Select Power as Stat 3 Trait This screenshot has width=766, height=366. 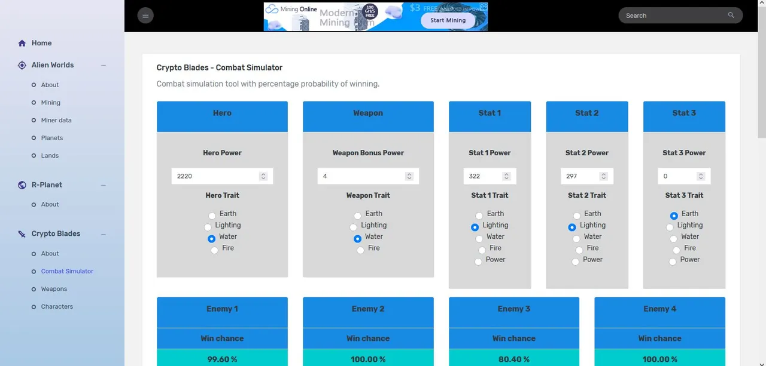pos(673,262)
